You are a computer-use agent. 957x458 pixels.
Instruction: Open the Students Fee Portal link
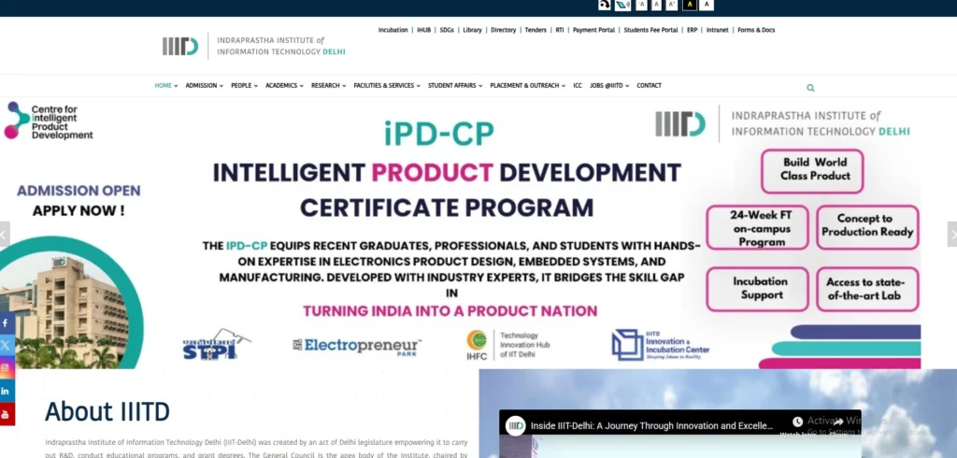pyautogui.click(x=650, y=30)
